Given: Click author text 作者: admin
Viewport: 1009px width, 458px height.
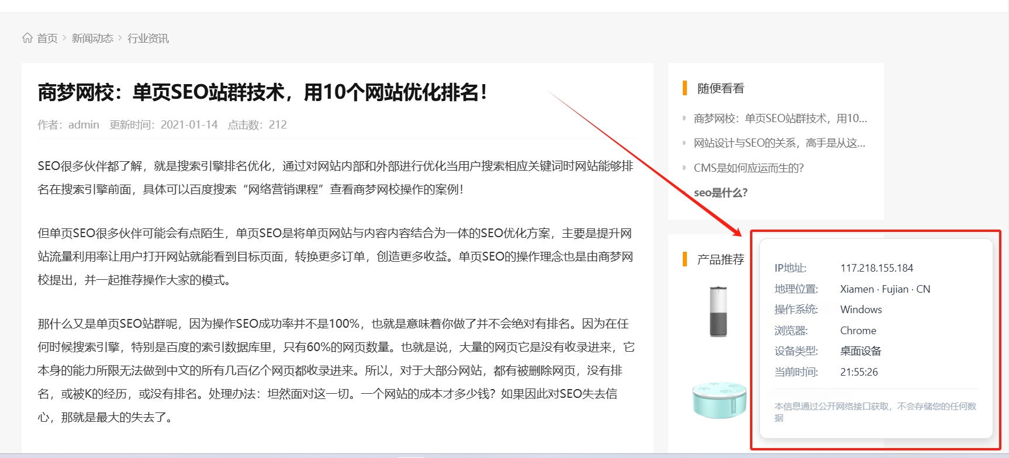Looking at the screenshot, I should tap(68, 125).
